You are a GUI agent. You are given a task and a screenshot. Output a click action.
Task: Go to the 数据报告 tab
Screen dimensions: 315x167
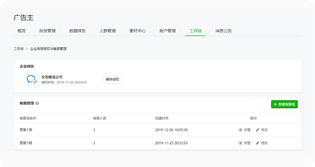(77, 31)
